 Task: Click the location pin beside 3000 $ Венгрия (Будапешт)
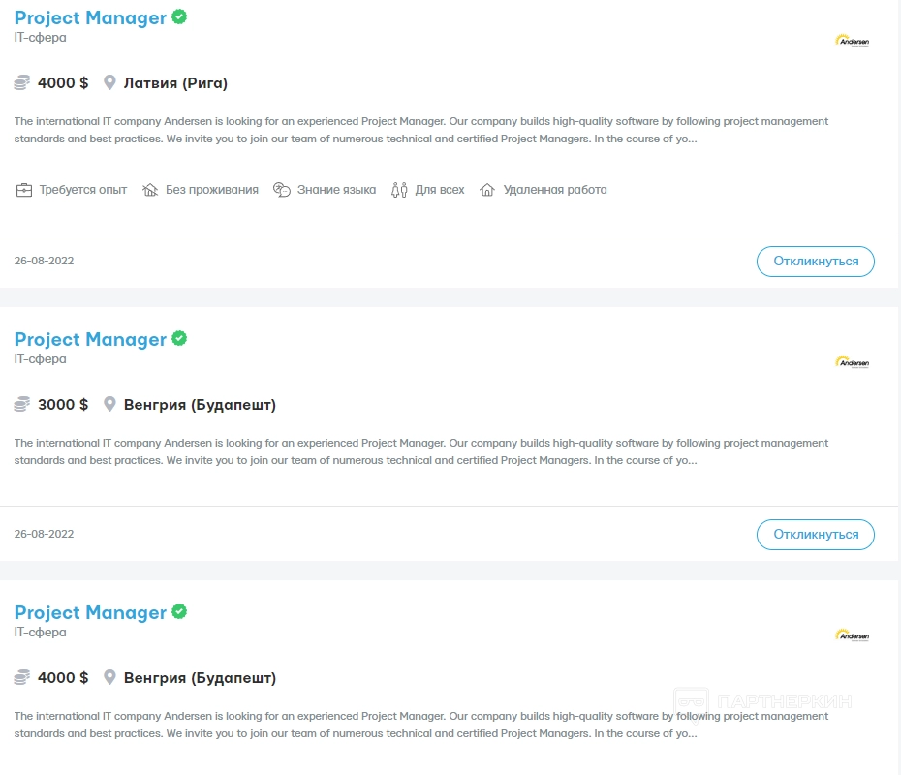pos(109,405)
